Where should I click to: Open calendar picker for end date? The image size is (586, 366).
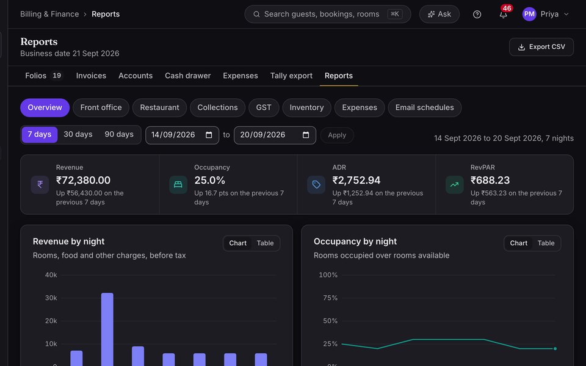click(x=306, y=135)
